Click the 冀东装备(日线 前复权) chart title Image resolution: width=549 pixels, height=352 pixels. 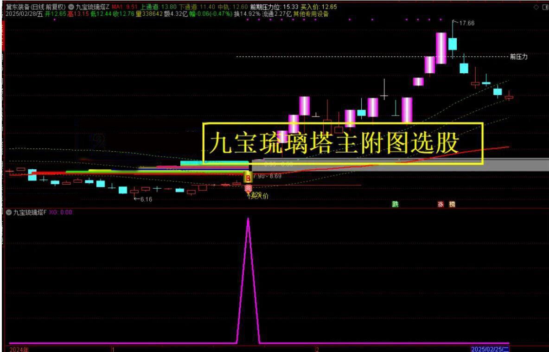click(x=36, y=6)
